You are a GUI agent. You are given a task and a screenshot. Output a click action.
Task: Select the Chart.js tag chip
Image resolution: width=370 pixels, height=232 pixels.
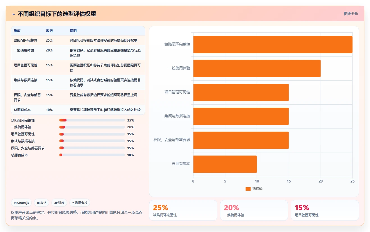21,203
